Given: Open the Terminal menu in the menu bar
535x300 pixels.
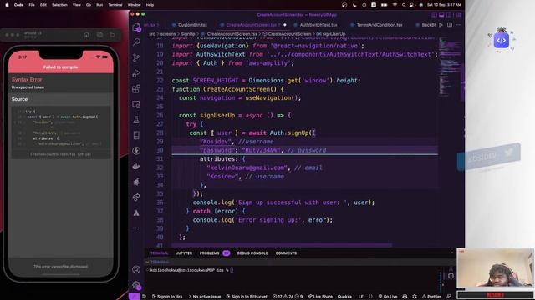Looking at the screenshot, I should point(115,5).
